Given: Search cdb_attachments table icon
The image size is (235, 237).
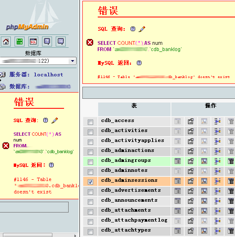Looking at the screenshot, I should pyautogui.click(x=204, y=211).
